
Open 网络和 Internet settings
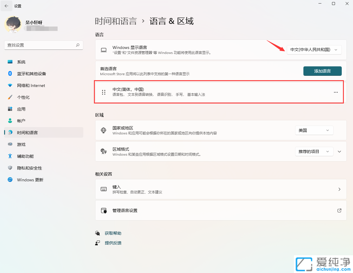pyautogui.click(x=44, y=85)
